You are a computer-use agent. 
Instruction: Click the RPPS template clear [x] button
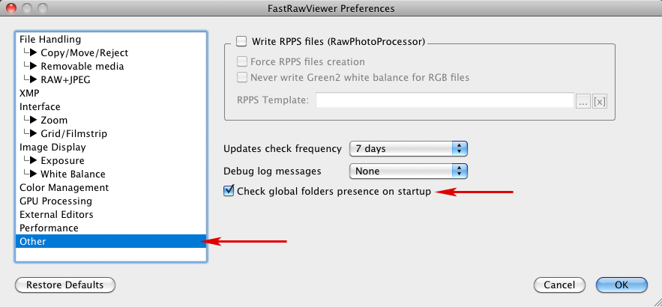[600, 101]
